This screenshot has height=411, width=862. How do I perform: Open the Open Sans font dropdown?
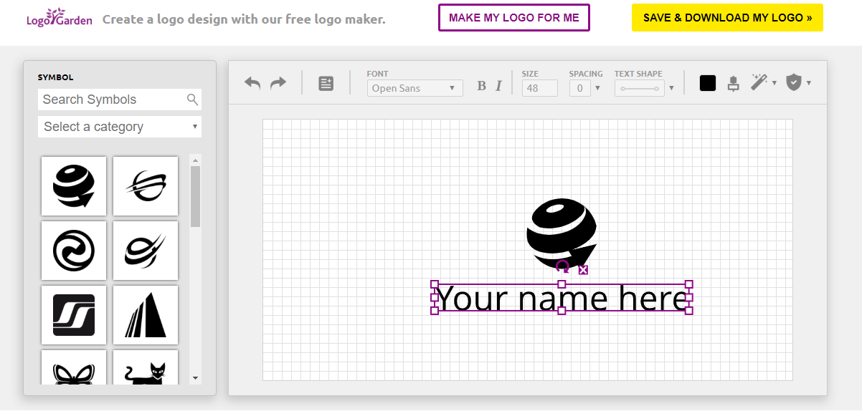(415, 88)
